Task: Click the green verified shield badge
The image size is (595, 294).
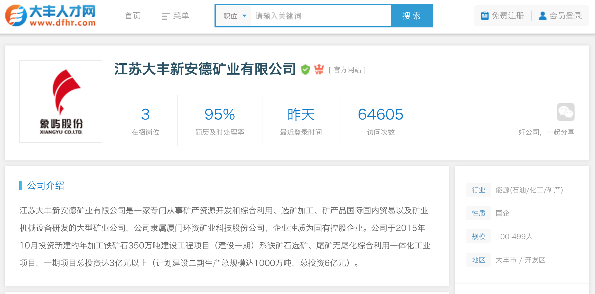Action: [305, 70]
